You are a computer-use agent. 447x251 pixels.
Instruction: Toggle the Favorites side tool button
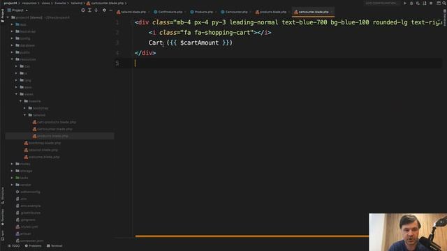3,218
